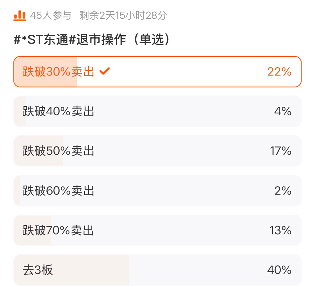Choose the "跌破40%卖出" option label
This screenshot has width=315, height=287.
[58, 111]
